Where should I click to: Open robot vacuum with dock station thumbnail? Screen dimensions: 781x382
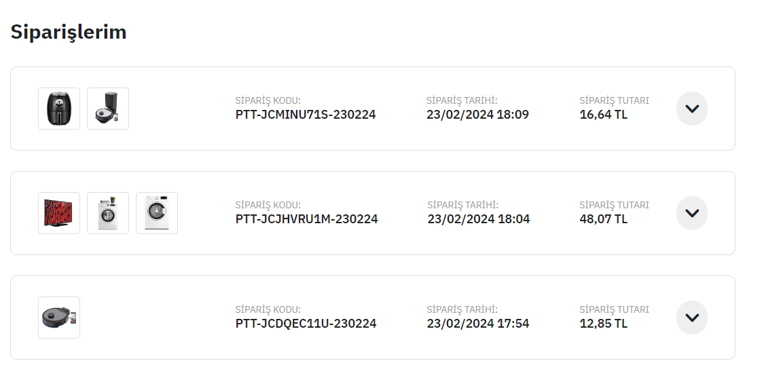(x=108, y=109)
